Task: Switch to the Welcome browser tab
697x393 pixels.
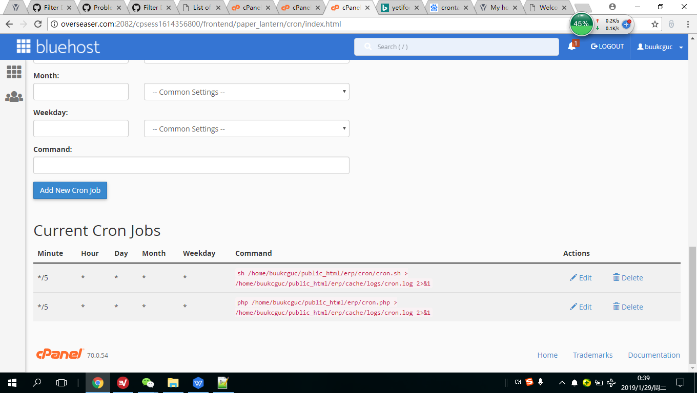Action: coord(548,8)
